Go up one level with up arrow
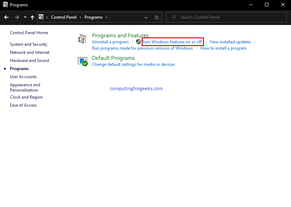291x207 pixels. [x=32, y=18]
